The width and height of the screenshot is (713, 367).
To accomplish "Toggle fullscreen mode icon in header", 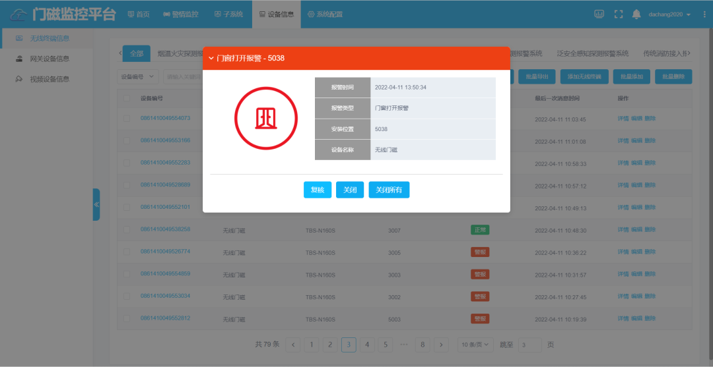I will click(x=619, y=14).
